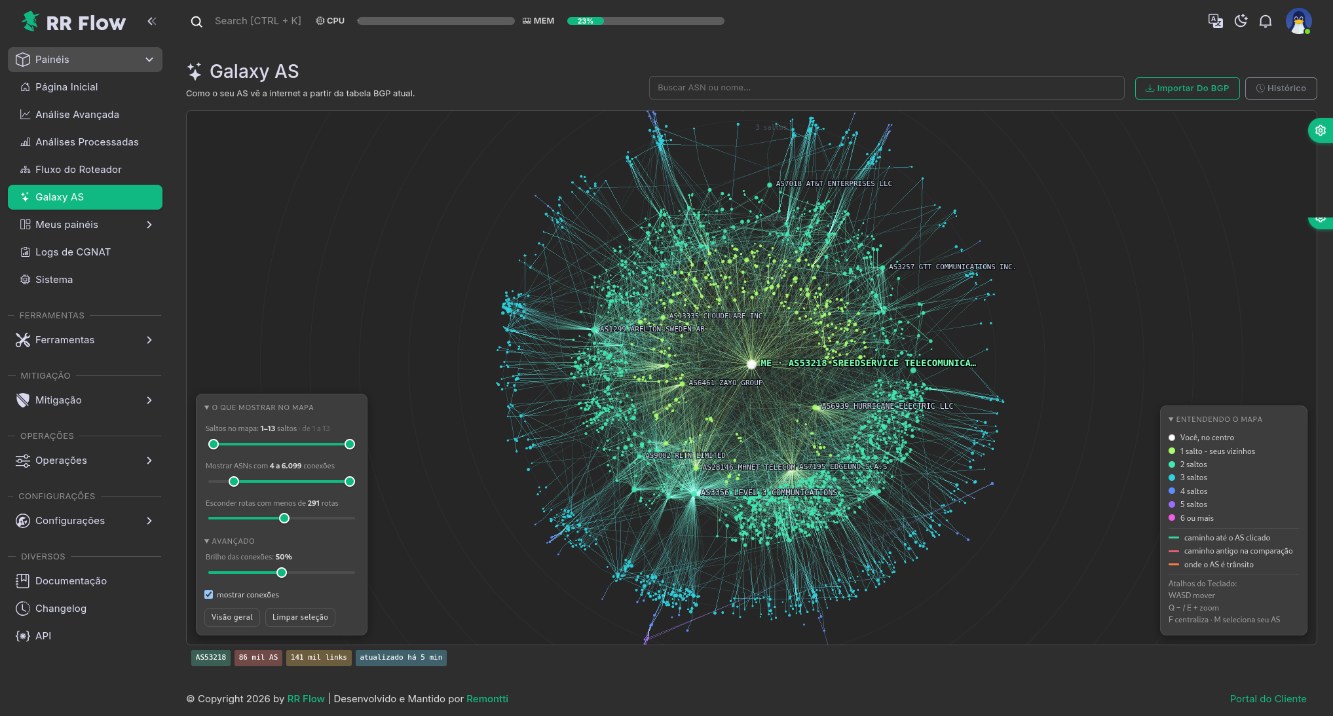The width and height of the screenshot is (1333, 716).
Task: Uncheck the mostrar conexões checkbox
Action: pos(208,595)
